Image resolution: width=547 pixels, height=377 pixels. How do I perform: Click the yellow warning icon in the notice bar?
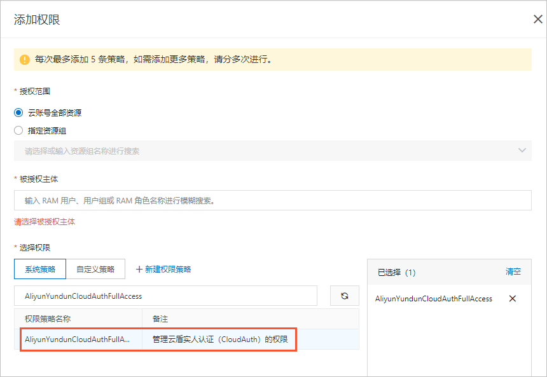(x=24, y=59)
